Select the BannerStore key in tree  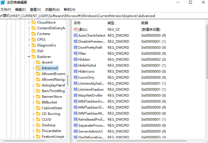pyautogui.click(x=52, y=97)
